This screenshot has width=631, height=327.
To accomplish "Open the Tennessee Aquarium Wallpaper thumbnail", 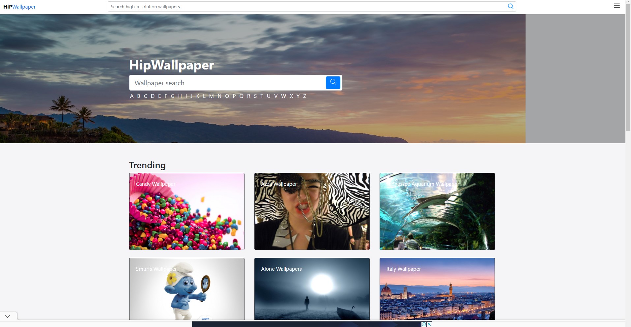I will tap(437, 211).
